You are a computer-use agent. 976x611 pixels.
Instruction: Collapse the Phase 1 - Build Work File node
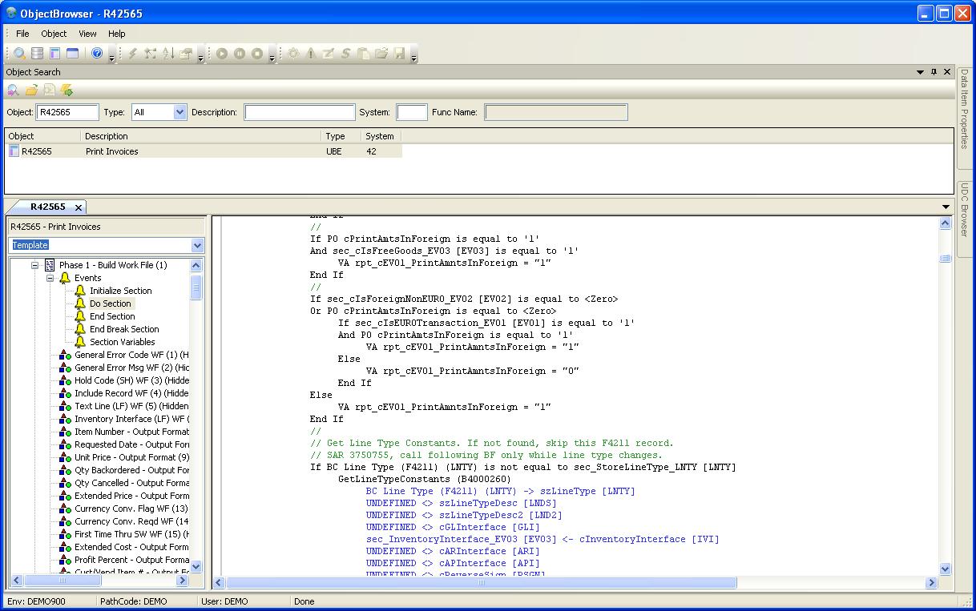click(35, 265)
